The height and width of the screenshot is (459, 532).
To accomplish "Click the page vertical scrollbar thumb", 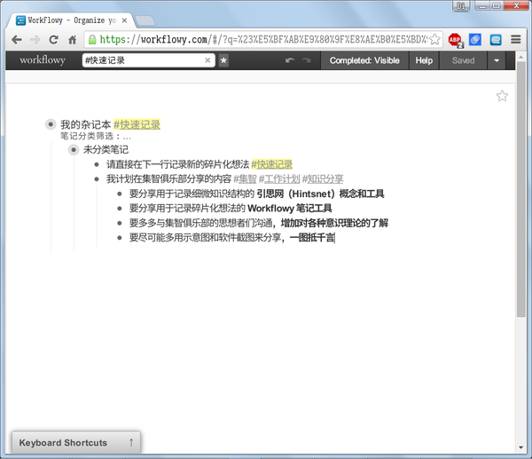I will (520, 189).
